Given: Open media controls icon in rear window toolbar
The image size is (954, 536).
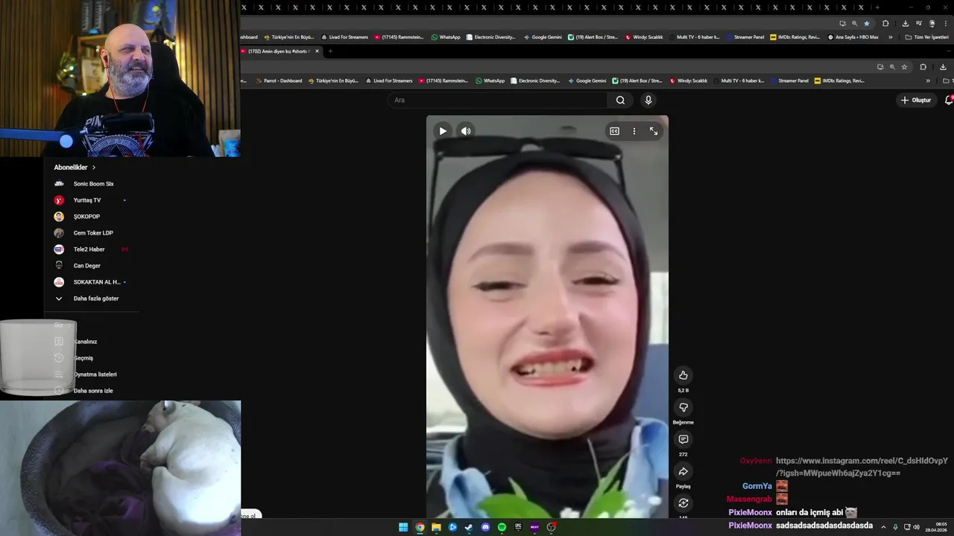Looking at the screenshot, I should point(918,23).
